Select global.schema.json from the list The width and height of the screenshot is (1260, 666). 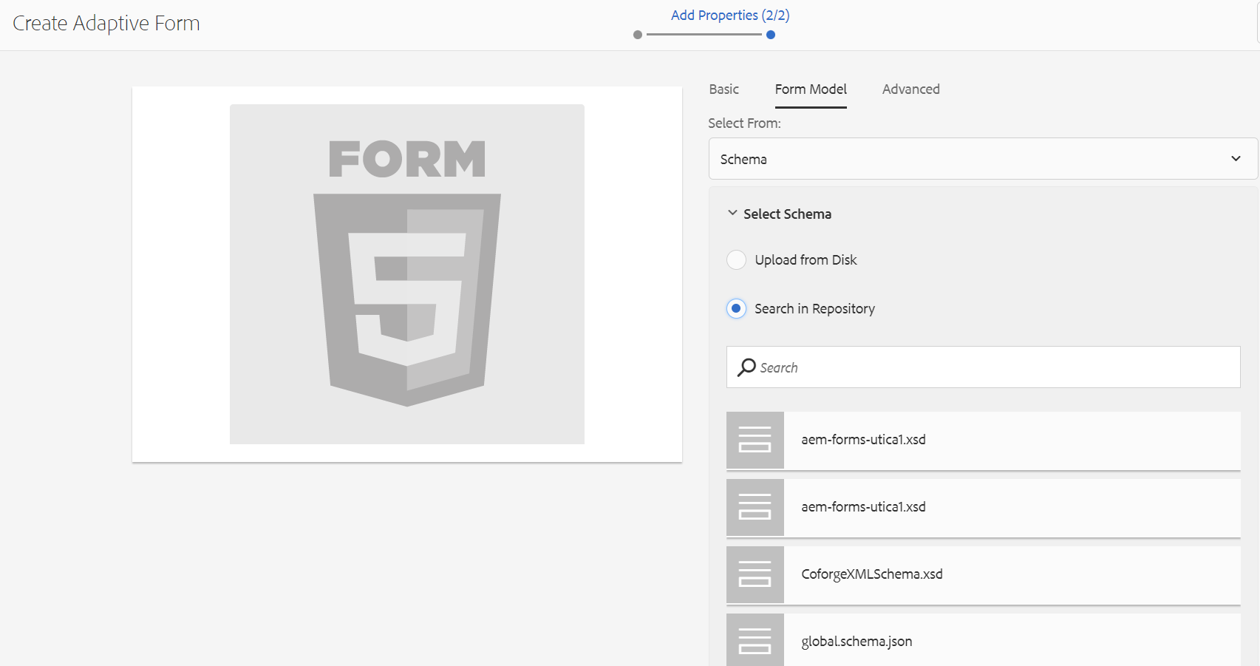[x=983, y=640]
